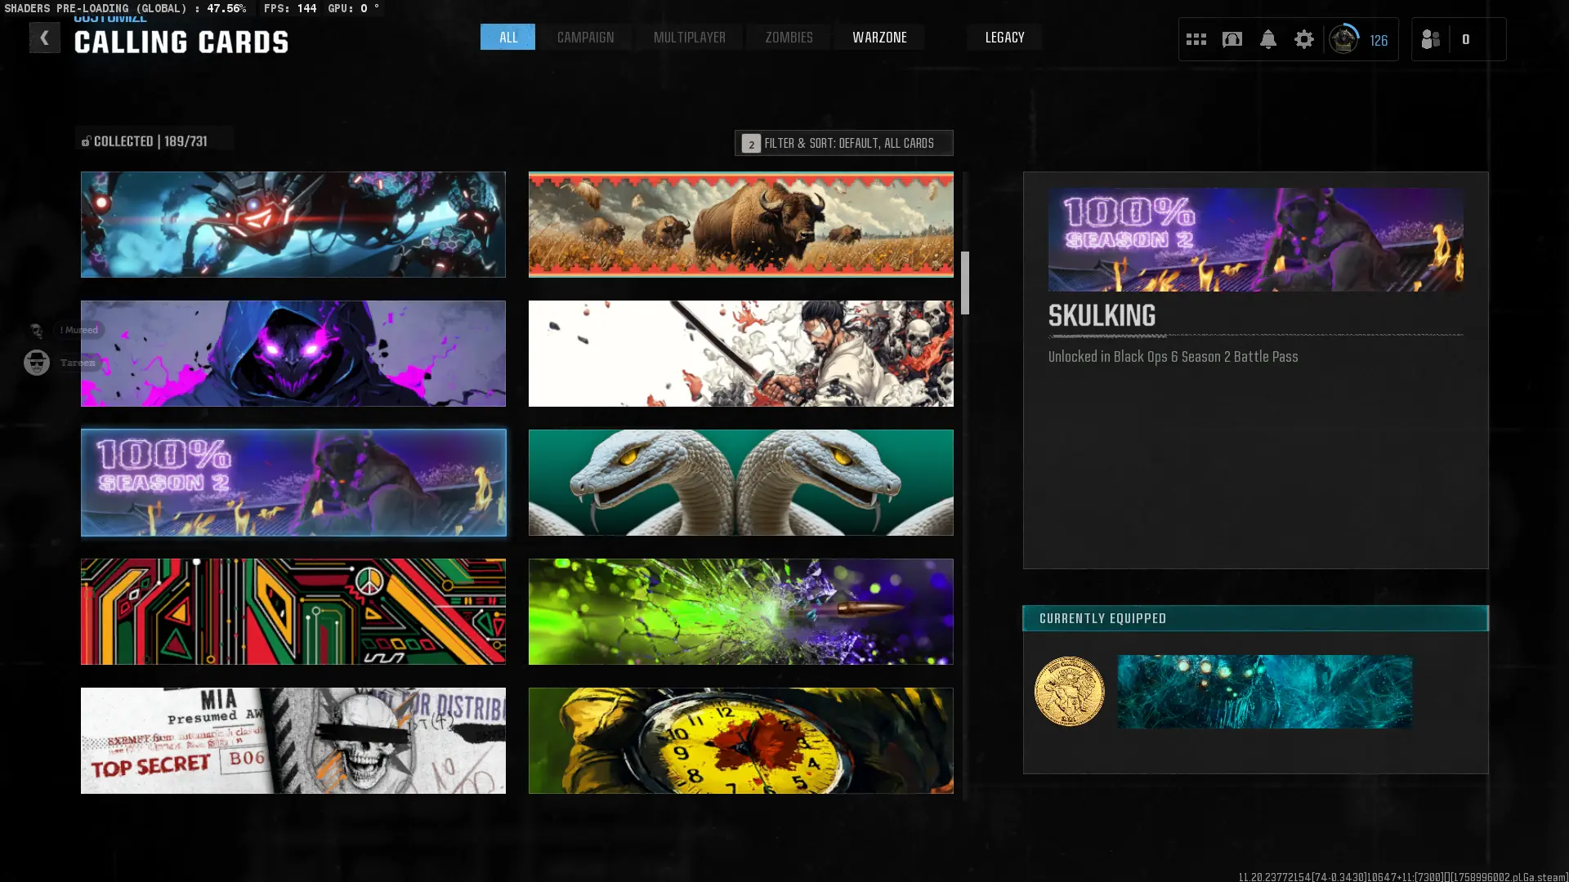Image resolution: width=1569 pixels, height=882 pixels.
Task: Open Filter & Sort options
Action: (843, 143)
